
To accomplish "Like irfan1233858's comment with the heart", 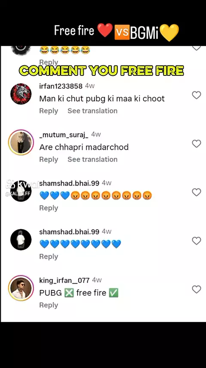I will pyautogui.click(x=197, y=95).
